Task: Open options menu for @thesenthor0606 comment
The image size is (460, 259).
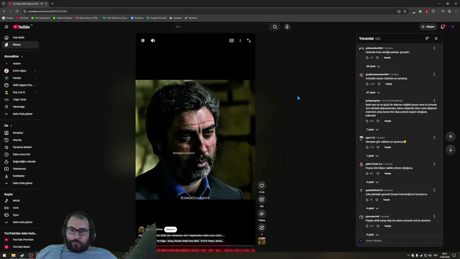Action: 434,48
